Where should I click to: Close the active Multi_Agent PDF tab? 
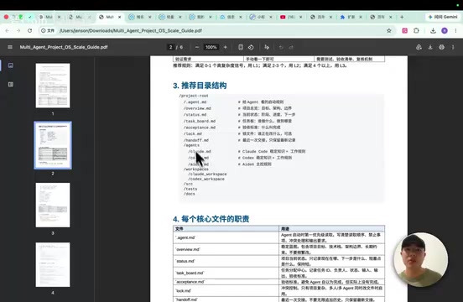click(x=120, y=17)
